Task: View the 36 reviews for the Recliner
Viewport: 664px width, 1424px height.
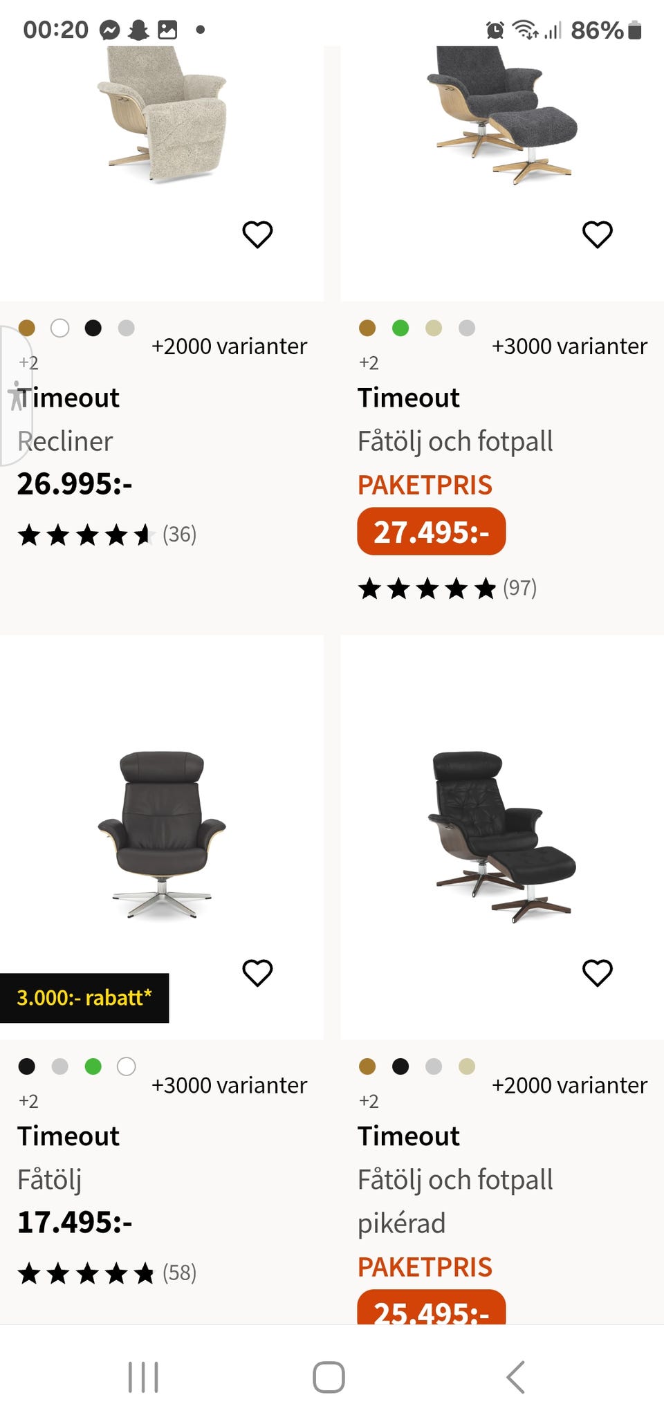Action: 179,535
